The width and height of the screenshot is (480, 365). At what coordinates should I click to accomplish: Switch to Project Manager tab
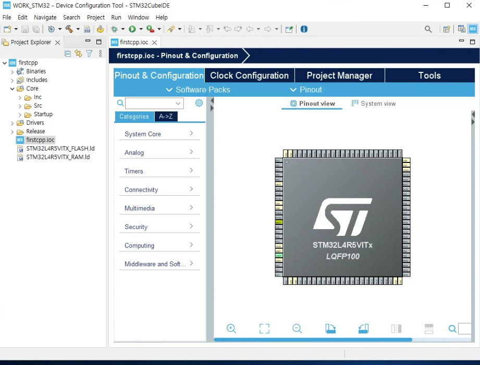pos(339,75)
